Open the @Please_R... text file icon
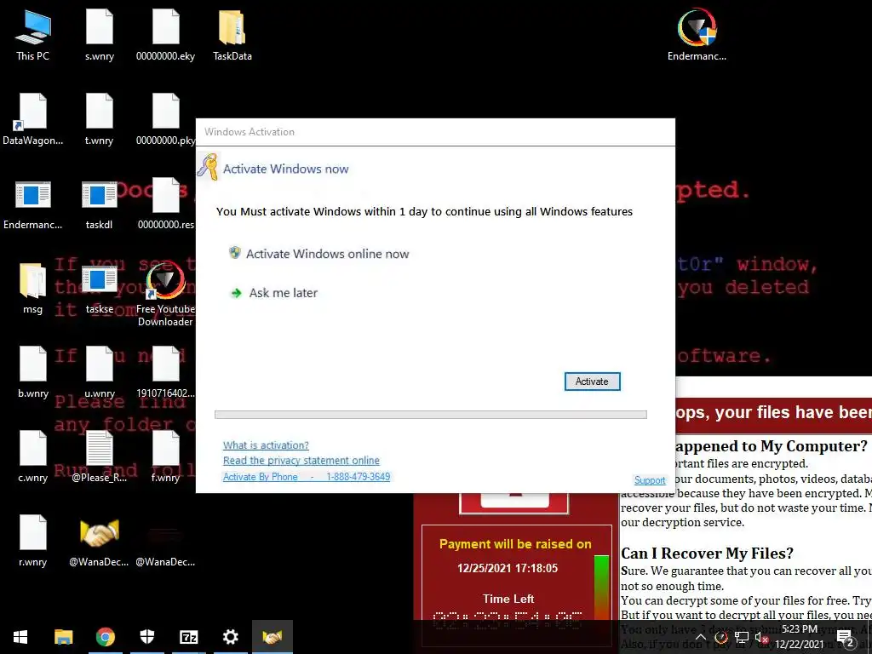Screen dimensions: 872x654 point(99,456)
